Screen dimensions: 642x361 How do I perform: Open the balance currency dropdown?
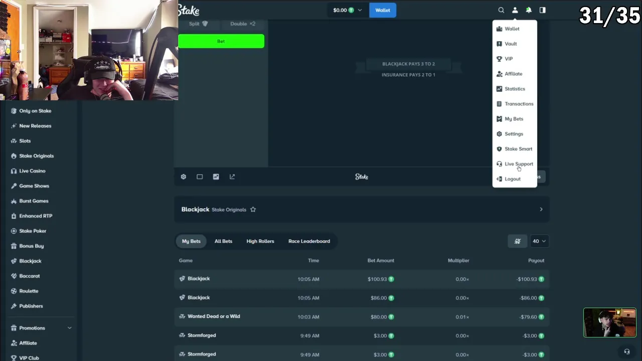coord(347,10)
